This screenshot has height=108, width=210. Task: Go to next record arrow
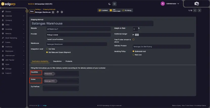(199, 10)
